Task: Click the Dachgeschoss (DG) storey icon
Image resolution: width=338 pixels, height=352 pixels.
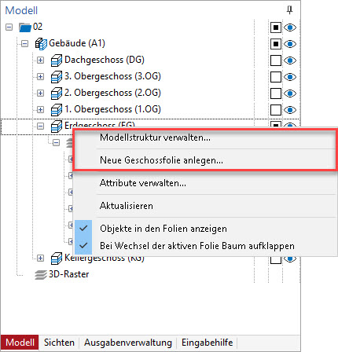Action: (57, 60)
